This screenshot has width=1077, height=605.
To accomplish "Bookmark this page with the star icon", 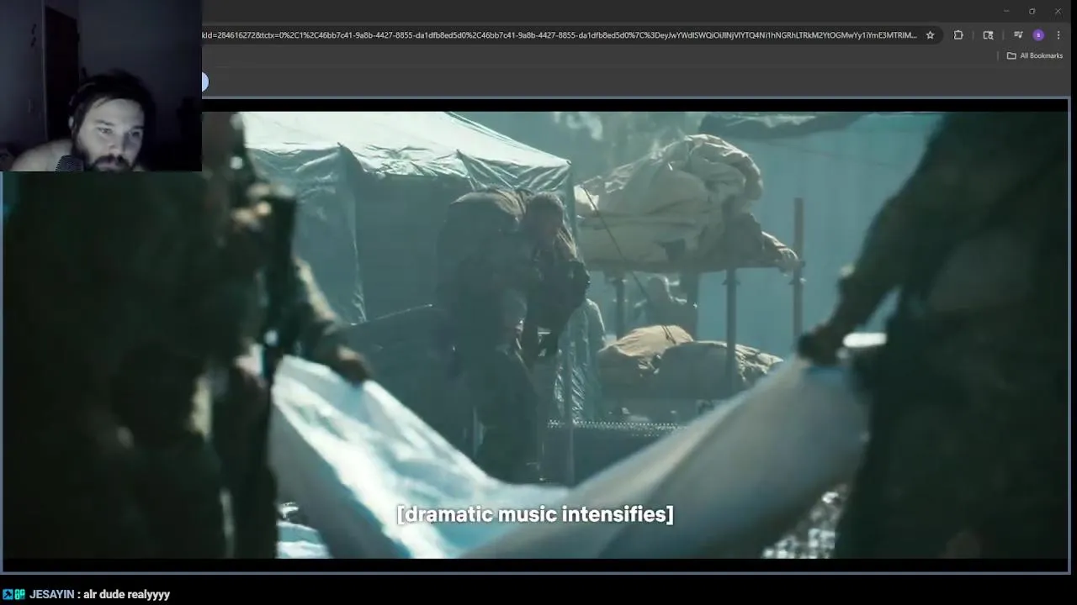I will [x=930, y=35].
